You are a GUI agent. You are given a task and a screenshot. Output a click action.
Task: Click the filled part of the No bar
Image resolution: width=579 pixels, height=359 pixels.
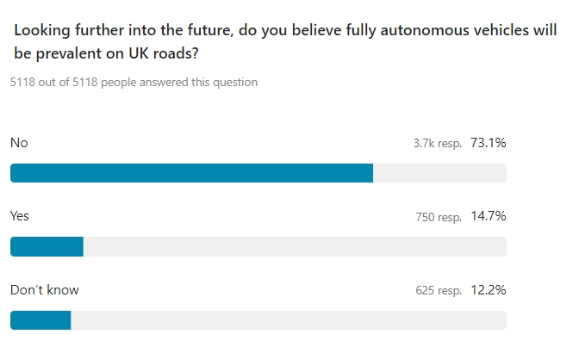click(191, 173)
